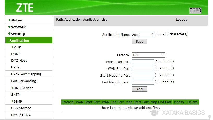Click the End Mapping Port input
The width and height of the screenshot is (213, 120).
point(143,82)
